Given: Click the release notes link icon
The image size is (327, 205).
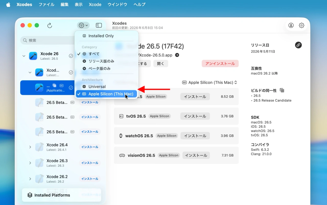Looking at the screenshot, I should 298,45.
